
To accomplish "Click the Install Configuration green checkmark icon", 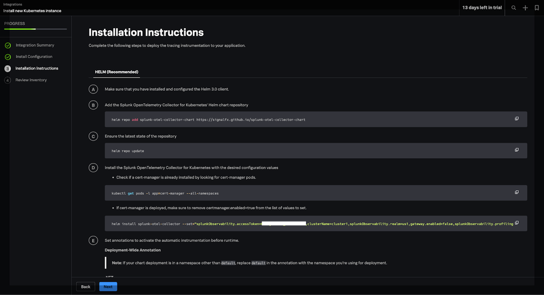I will pos(8,57).
